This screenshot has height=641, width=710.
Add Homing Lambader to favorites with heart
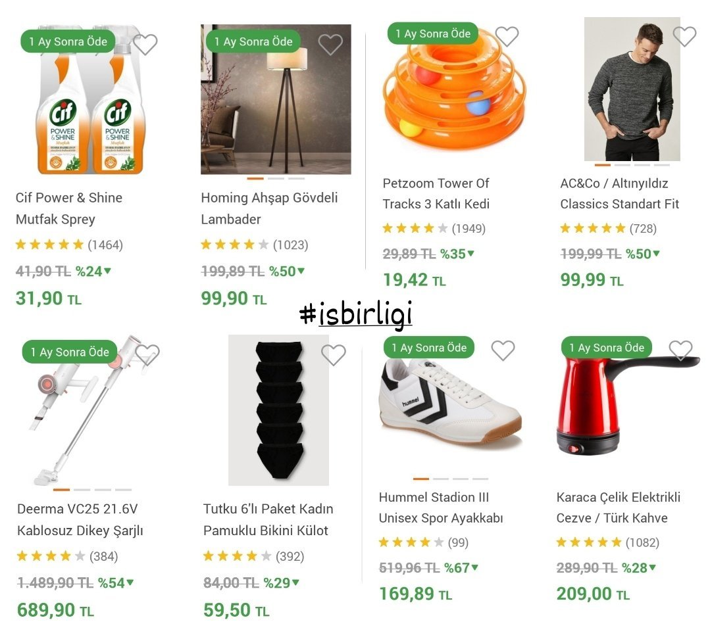point(330,44)
